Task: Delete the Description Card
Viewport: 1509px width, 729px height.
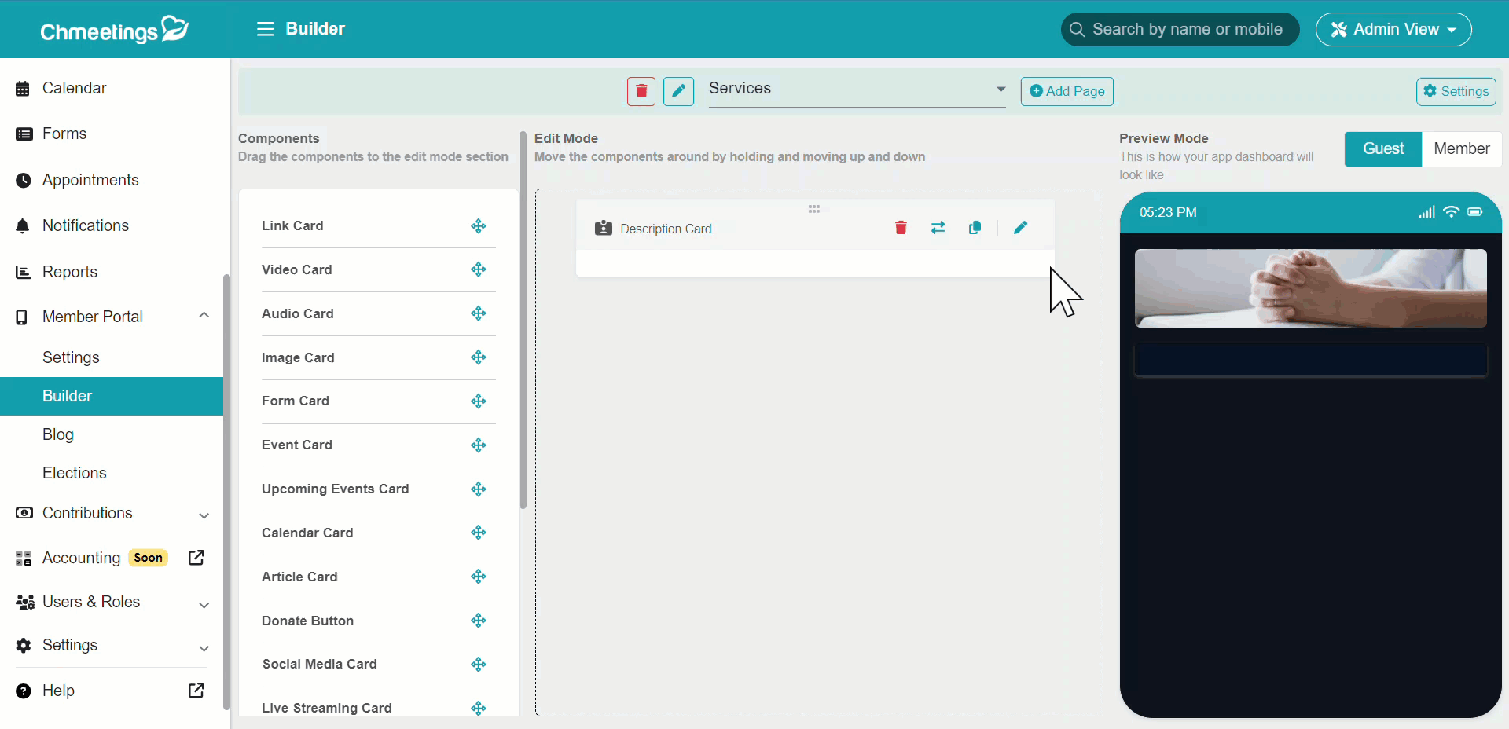Action: [x=901, y=228]
